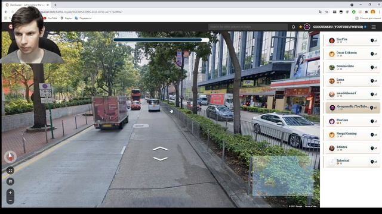Open the Перевести bookmark
The height and width of the screenshot is (214, 382).
pyautogui.click(x=84, y=18)
